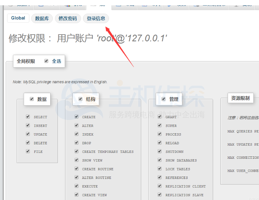Image resolution: width=259 pixels, height=200 pixels.
Task: Toggle CREATE TEMPORARY TABLES checkbox
Action: pyautogui.click(x=77, y=151)
